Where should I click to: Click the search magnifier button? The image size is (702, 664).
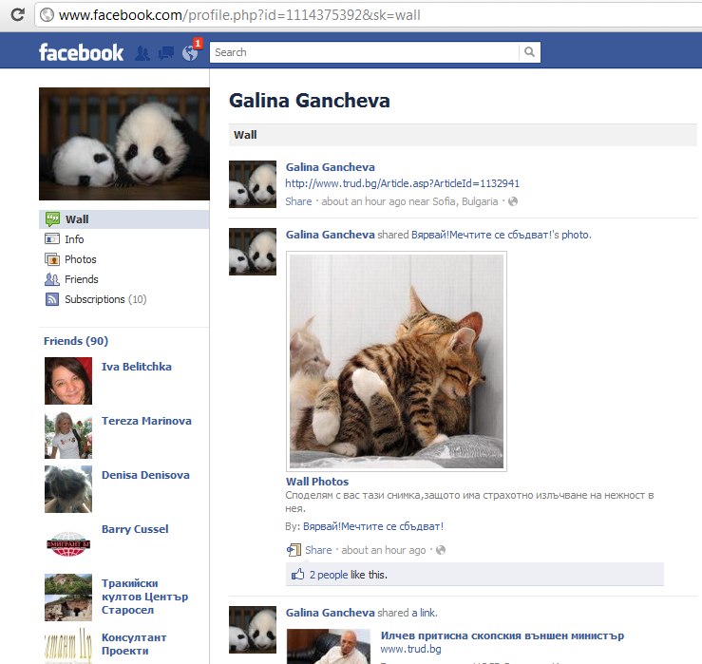[529, 52]
